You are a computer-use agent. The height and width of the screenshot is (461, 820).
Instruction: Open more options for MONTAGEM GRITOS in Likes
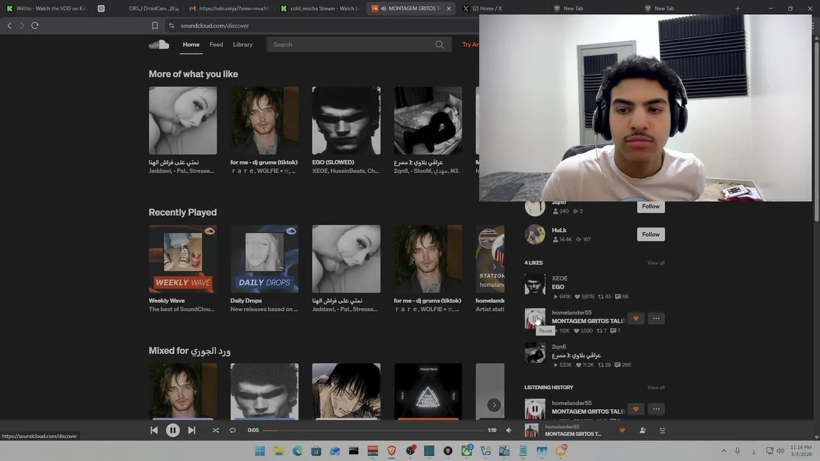pyautogui.click(x=656, y=318)
